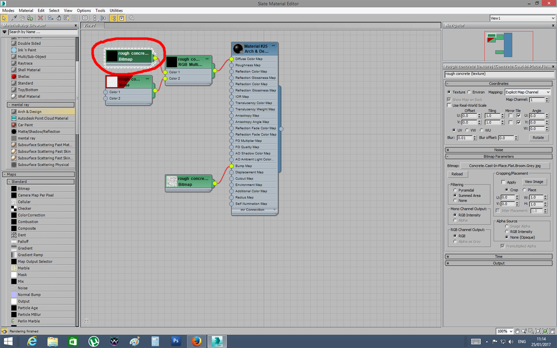The image size is (557, 348).
Task: Open the Edit menu
Action: point(41,11)
